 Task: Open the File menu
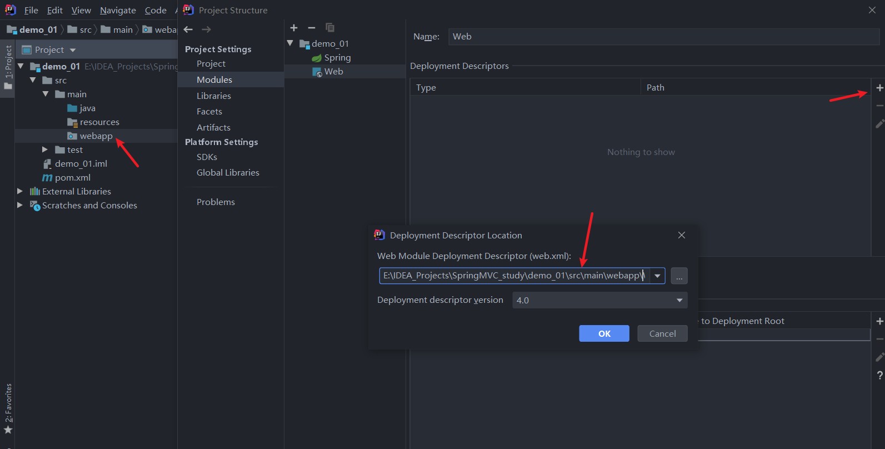(x=31, y=10)
